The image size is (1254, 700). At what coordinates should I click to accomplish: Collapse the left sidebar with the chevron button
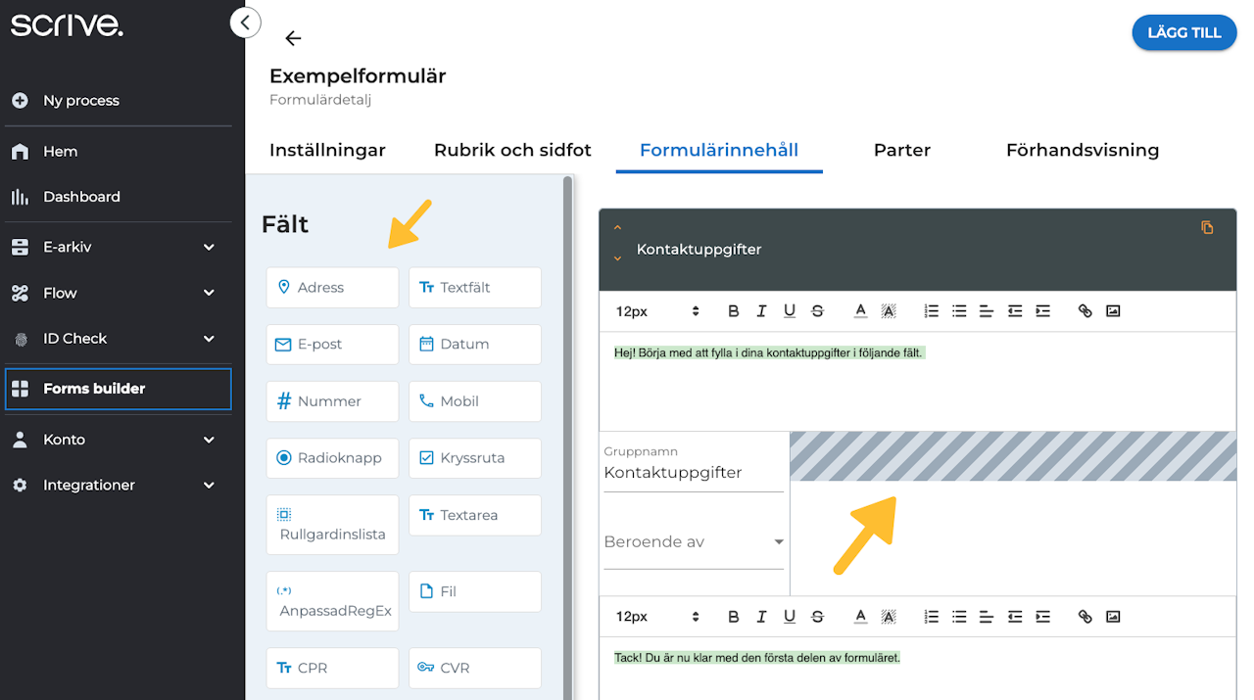click(x=245, y=22)
